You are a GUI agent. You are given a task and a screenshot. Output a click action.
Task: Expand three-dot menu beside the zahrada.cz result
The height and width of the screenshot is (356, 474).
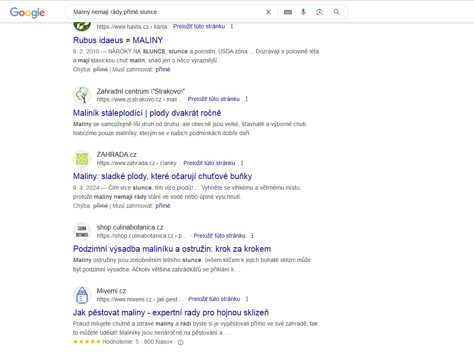(242, 163)
